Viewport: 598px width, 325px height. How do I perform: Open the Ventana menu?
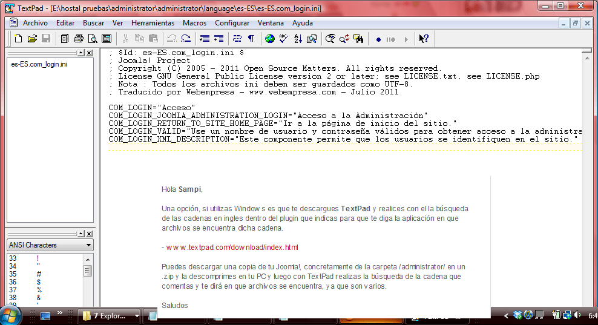(271, 23)
